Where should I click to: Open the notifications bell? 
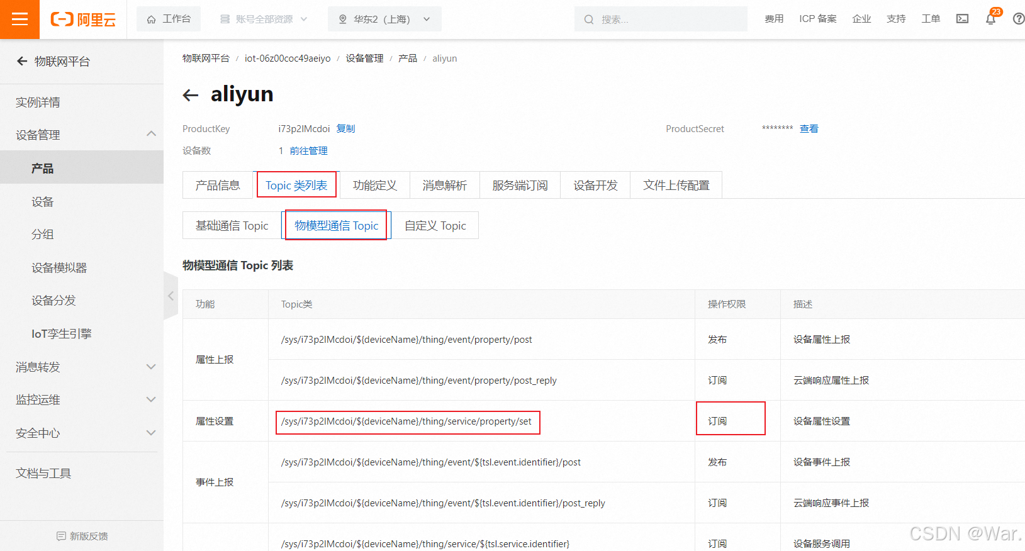[x=990, y=19]
